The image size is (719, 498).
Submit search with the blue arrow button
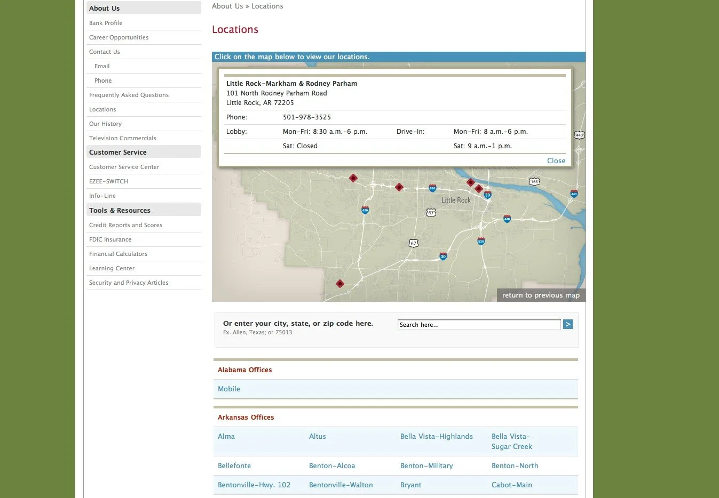[568, 324]
